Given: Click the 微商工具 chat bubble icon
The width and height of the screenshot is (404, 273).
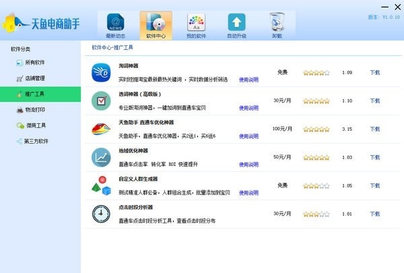Looking at the screenshot, I should click(20, 125).
